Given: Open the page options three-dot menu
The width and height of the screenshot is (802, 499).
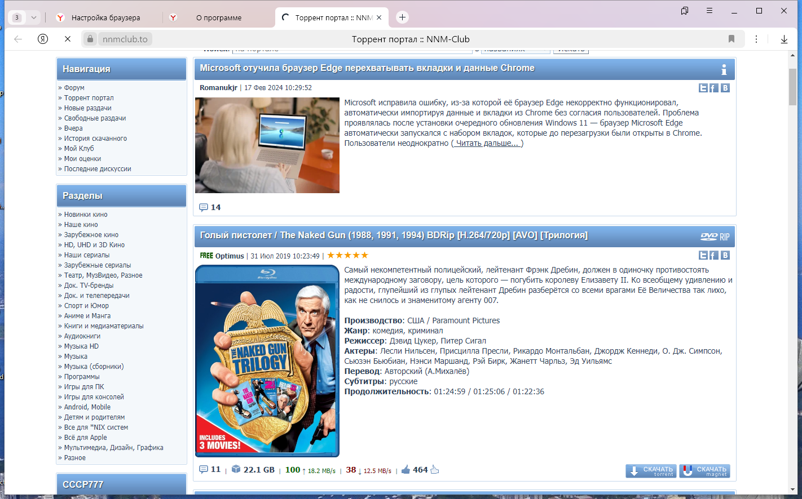Looking at the screenshot, I should [756, 39].
